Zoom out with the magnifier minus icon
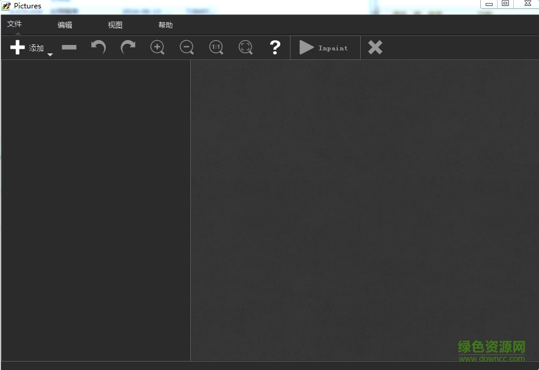This screenshot has width=539, height=370. [187, 47]
